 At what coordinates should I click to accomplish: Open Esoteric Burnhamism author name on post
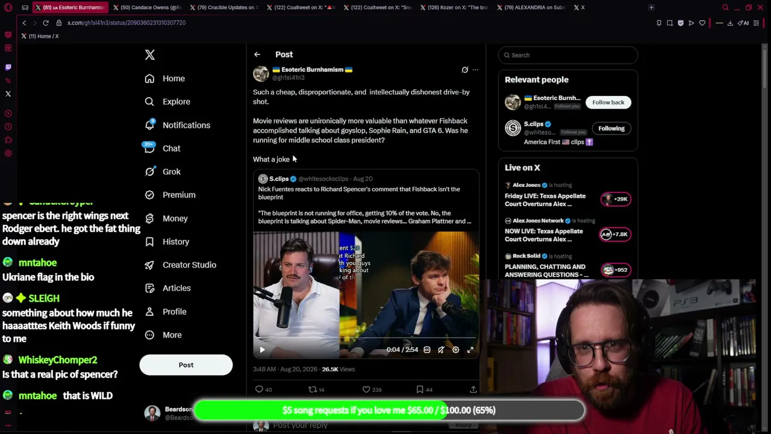312,69
